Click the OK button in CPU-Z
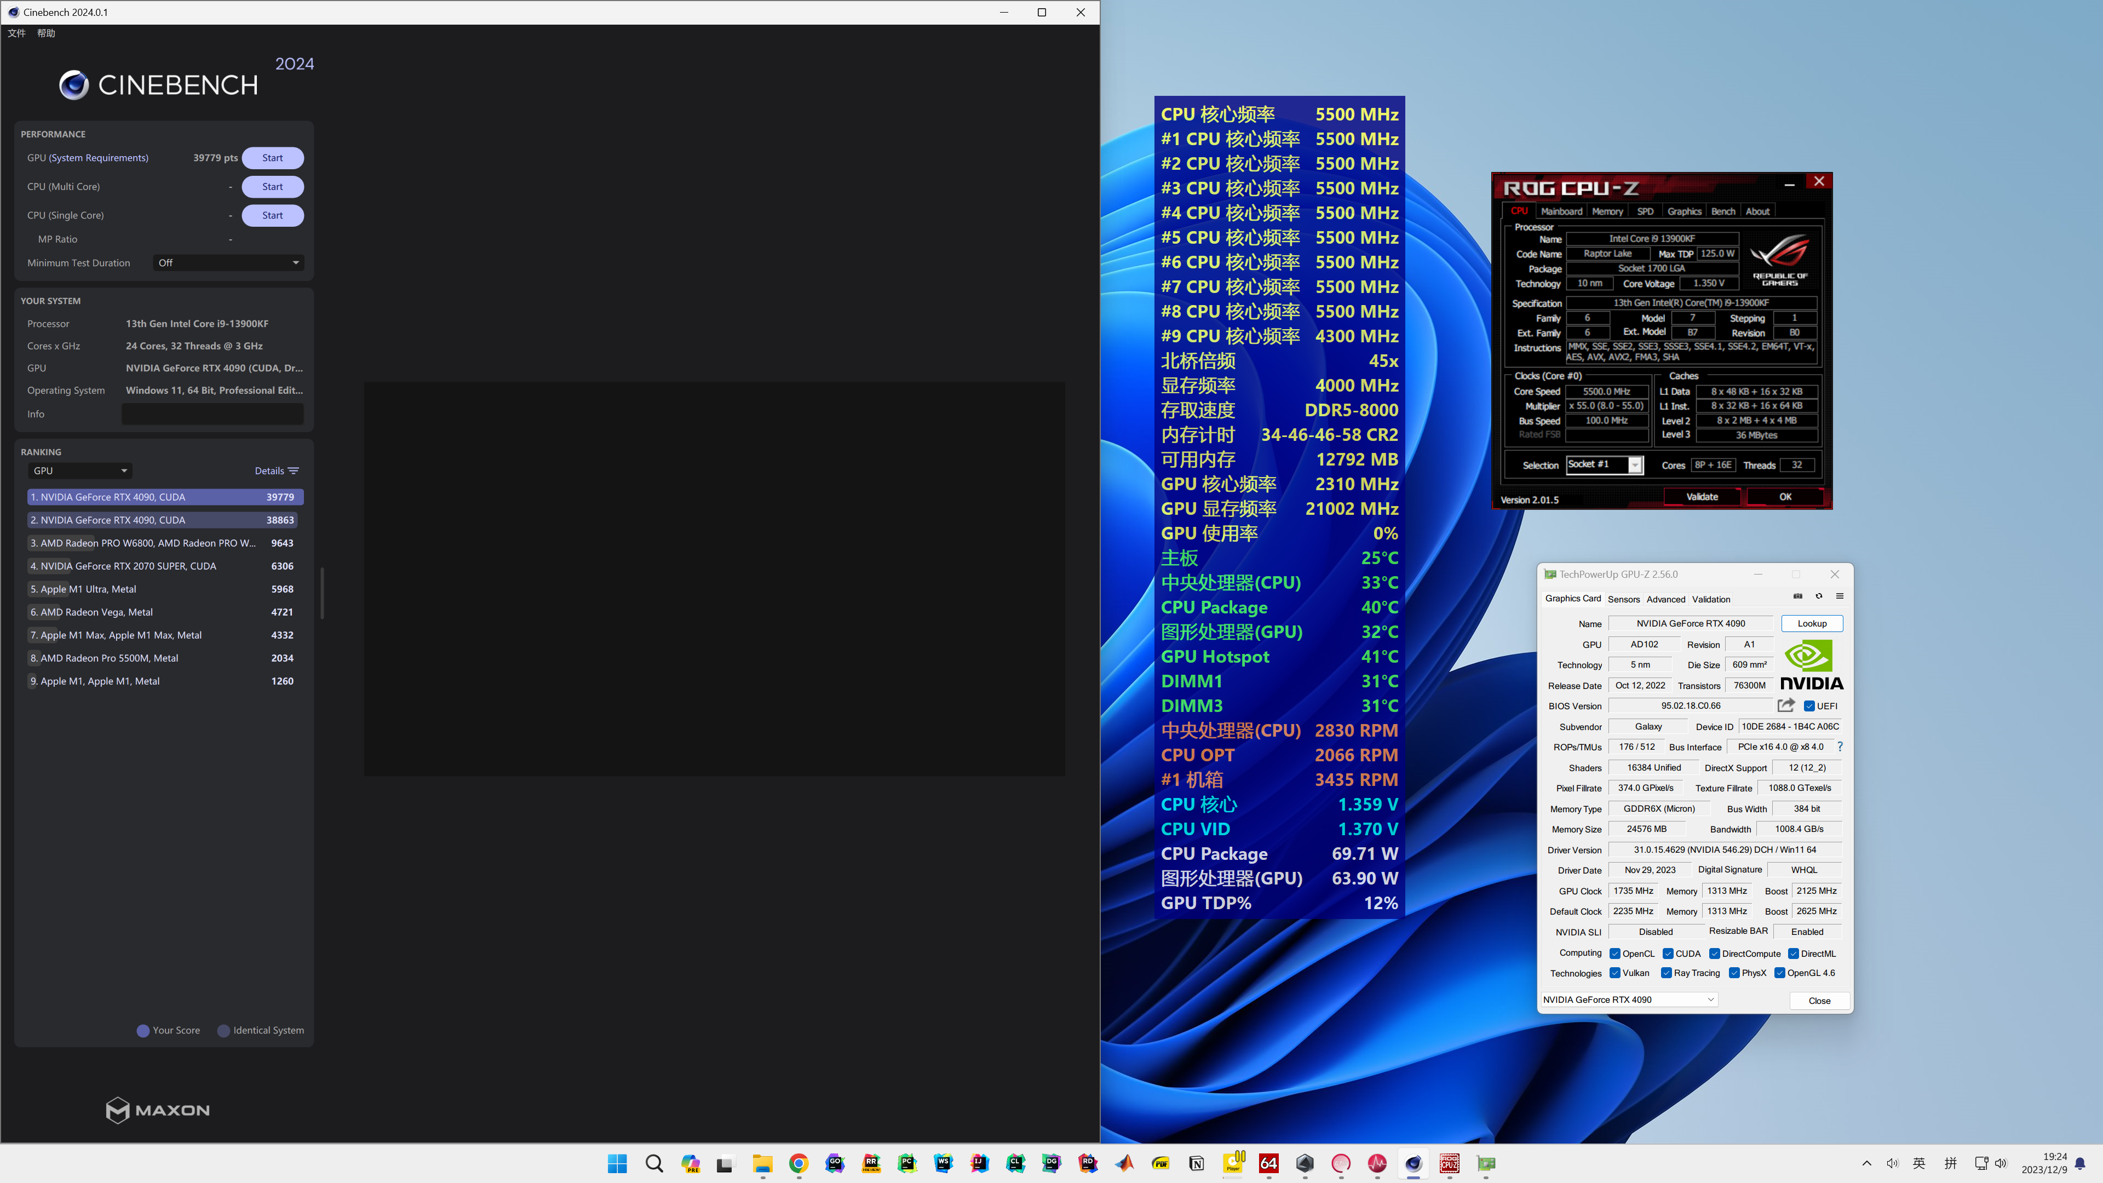 1785,496
